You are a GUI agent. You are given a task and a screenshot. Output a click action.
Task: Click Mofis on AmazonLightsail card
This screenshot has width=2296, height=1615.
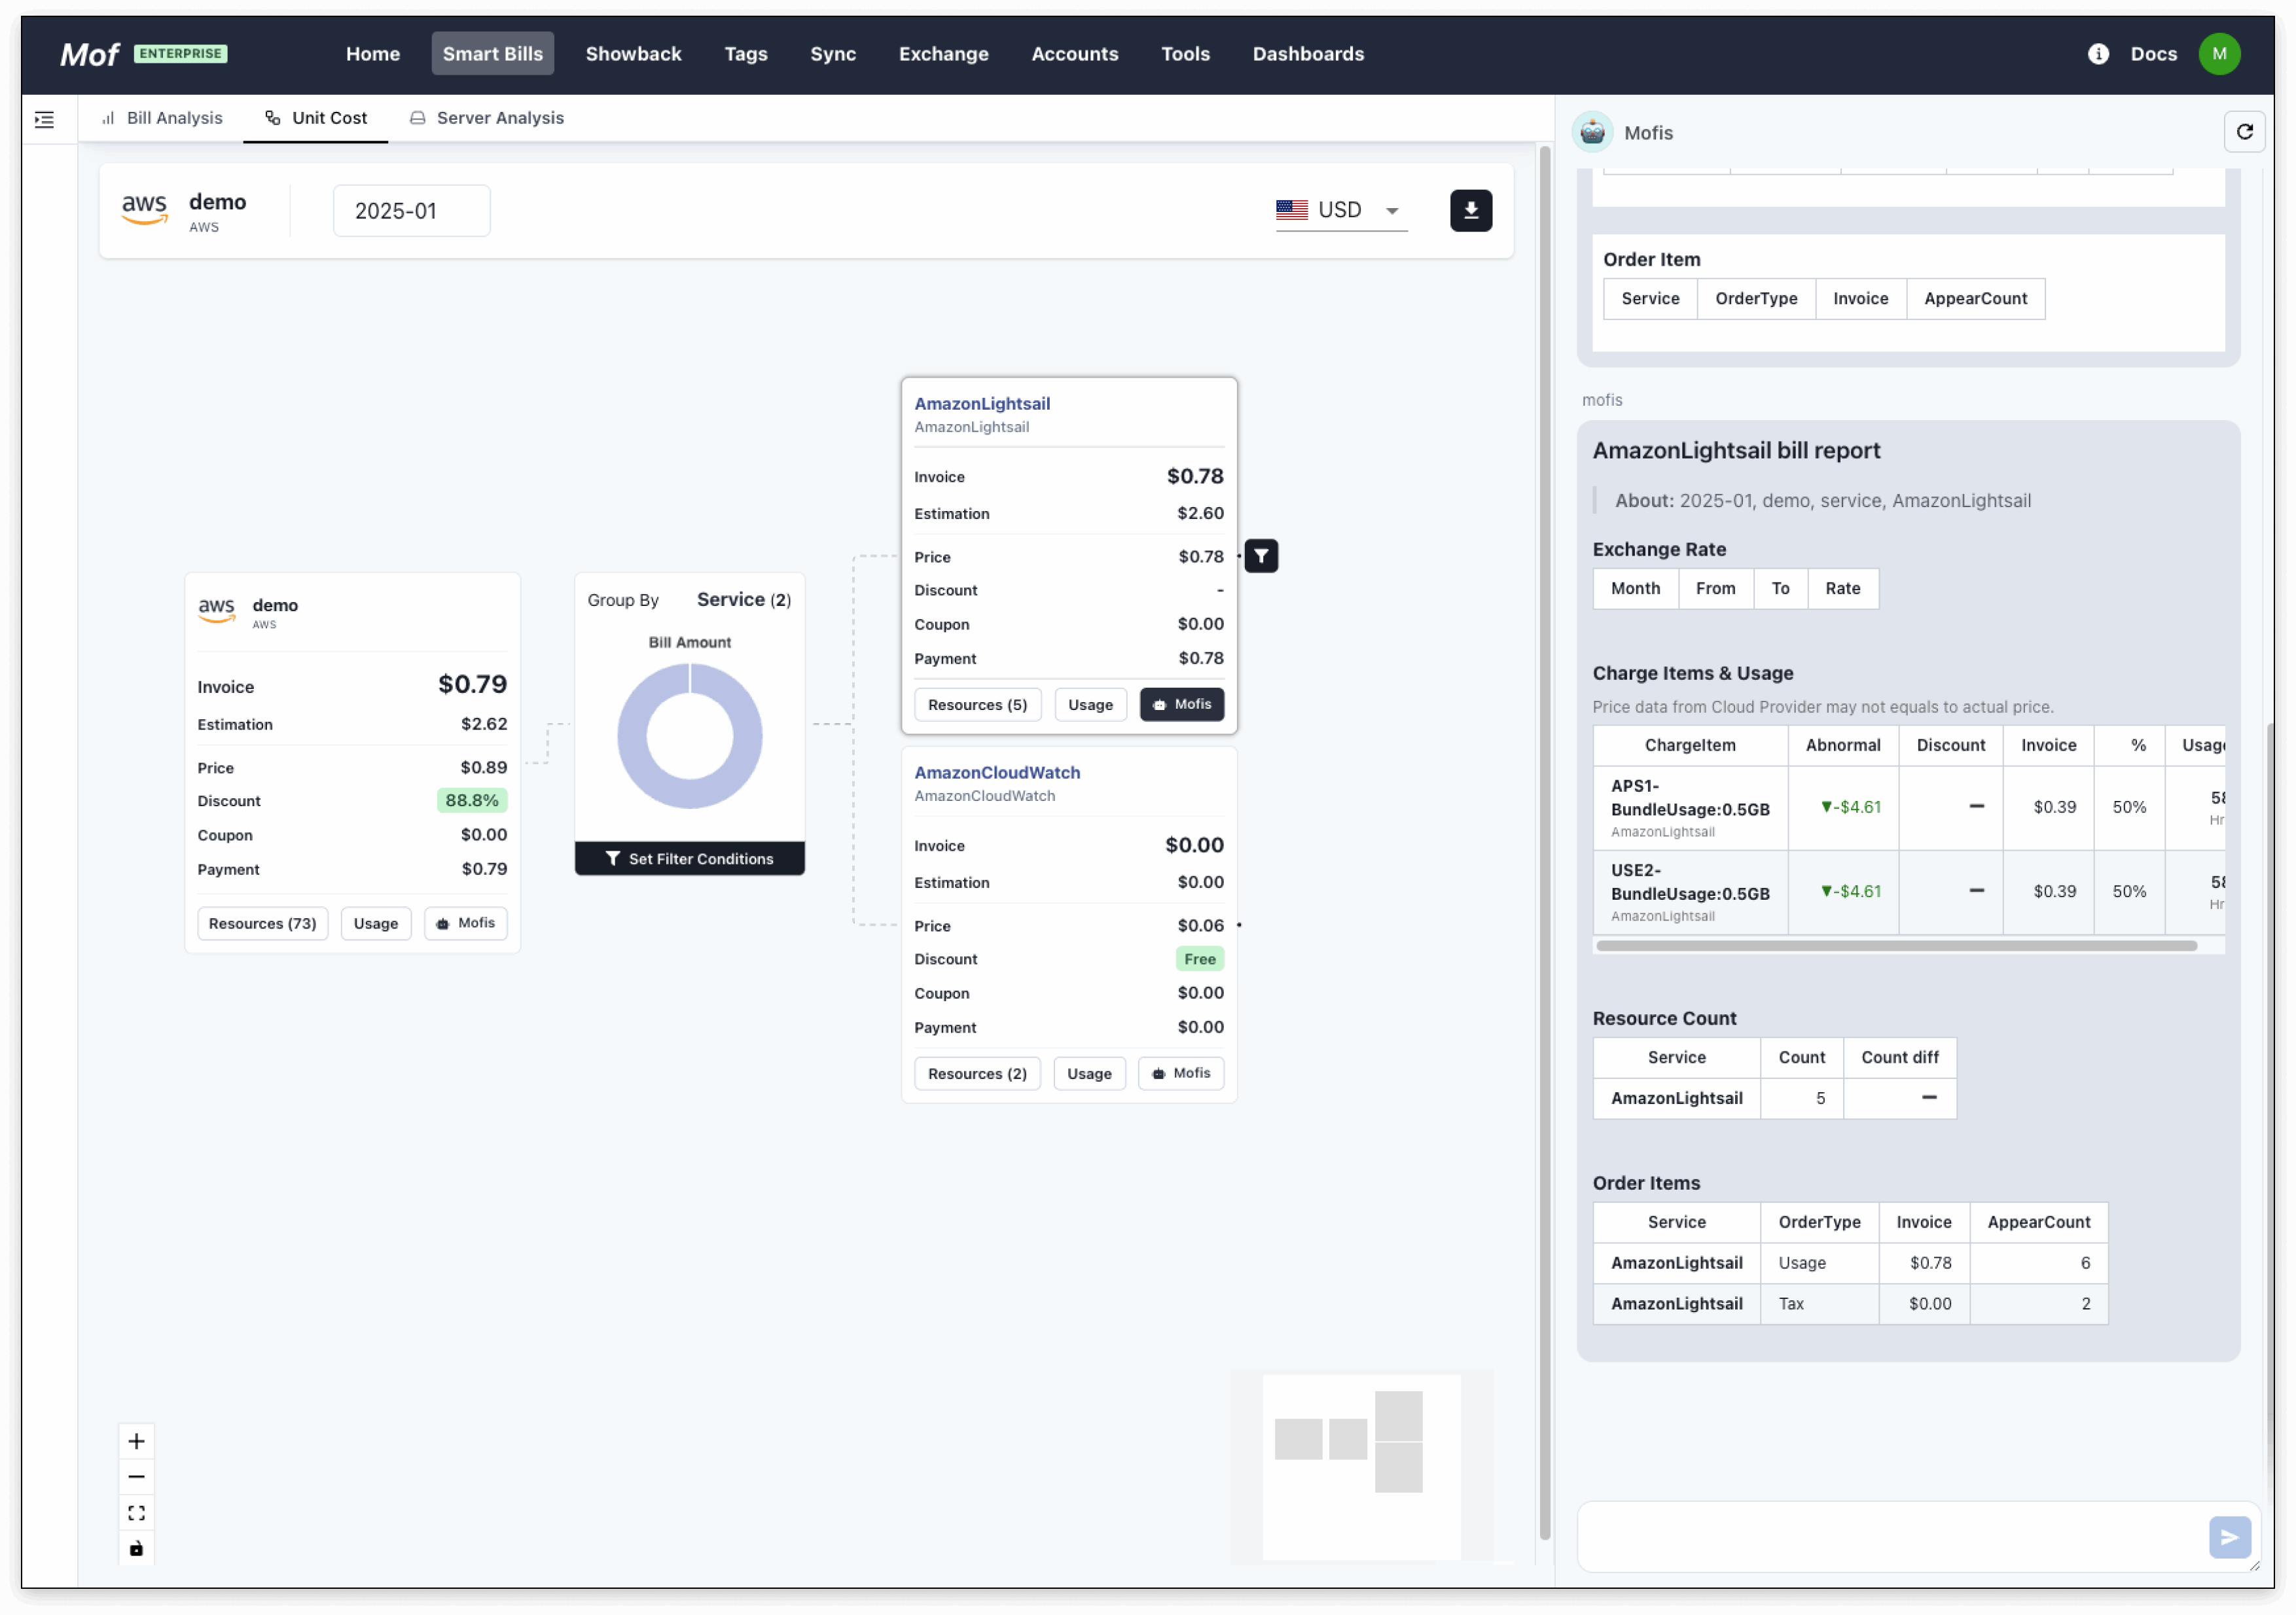[1182, 704]
